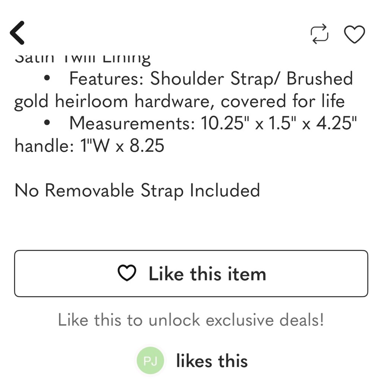Select the 'No Removable Strap Included' line
Screen dimensions: 382x382
coord(137,190)
